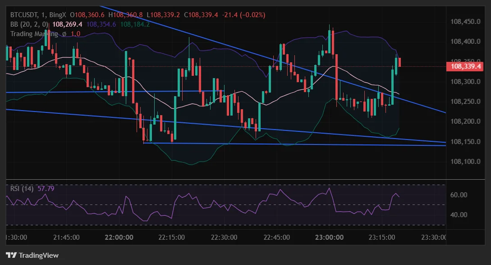Click the low price L108,339.2 value
Image resolution: width=491 pixels, height=265 pixels.
[x=164, y=15]
